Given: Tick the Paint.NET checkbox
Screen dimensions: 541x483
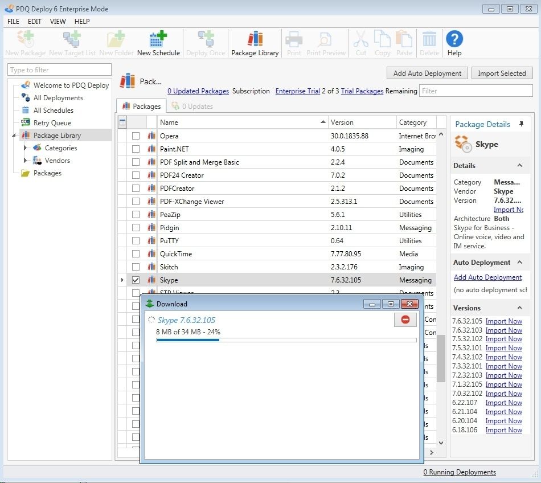Looking at the screenshot, I should coord(136,149).
